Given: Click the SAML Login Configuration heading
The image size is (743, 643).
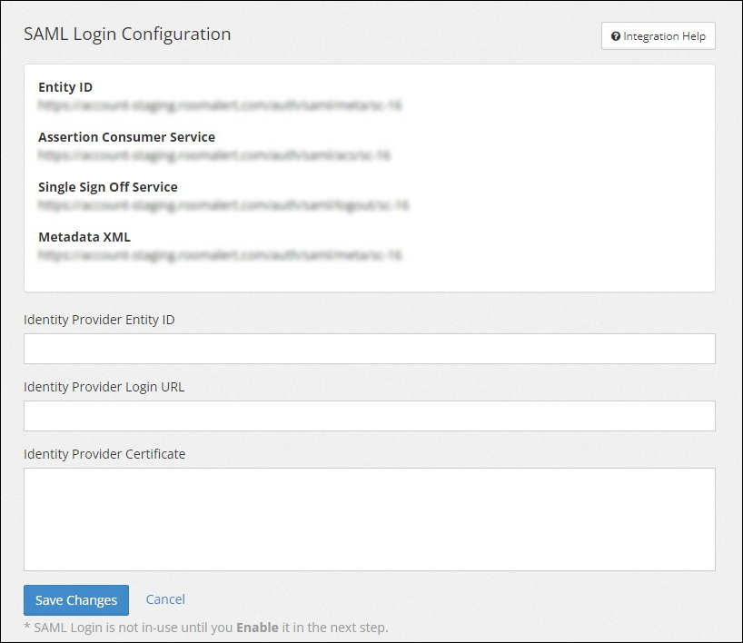Looking at the screenshot, I should pos(127,35).
